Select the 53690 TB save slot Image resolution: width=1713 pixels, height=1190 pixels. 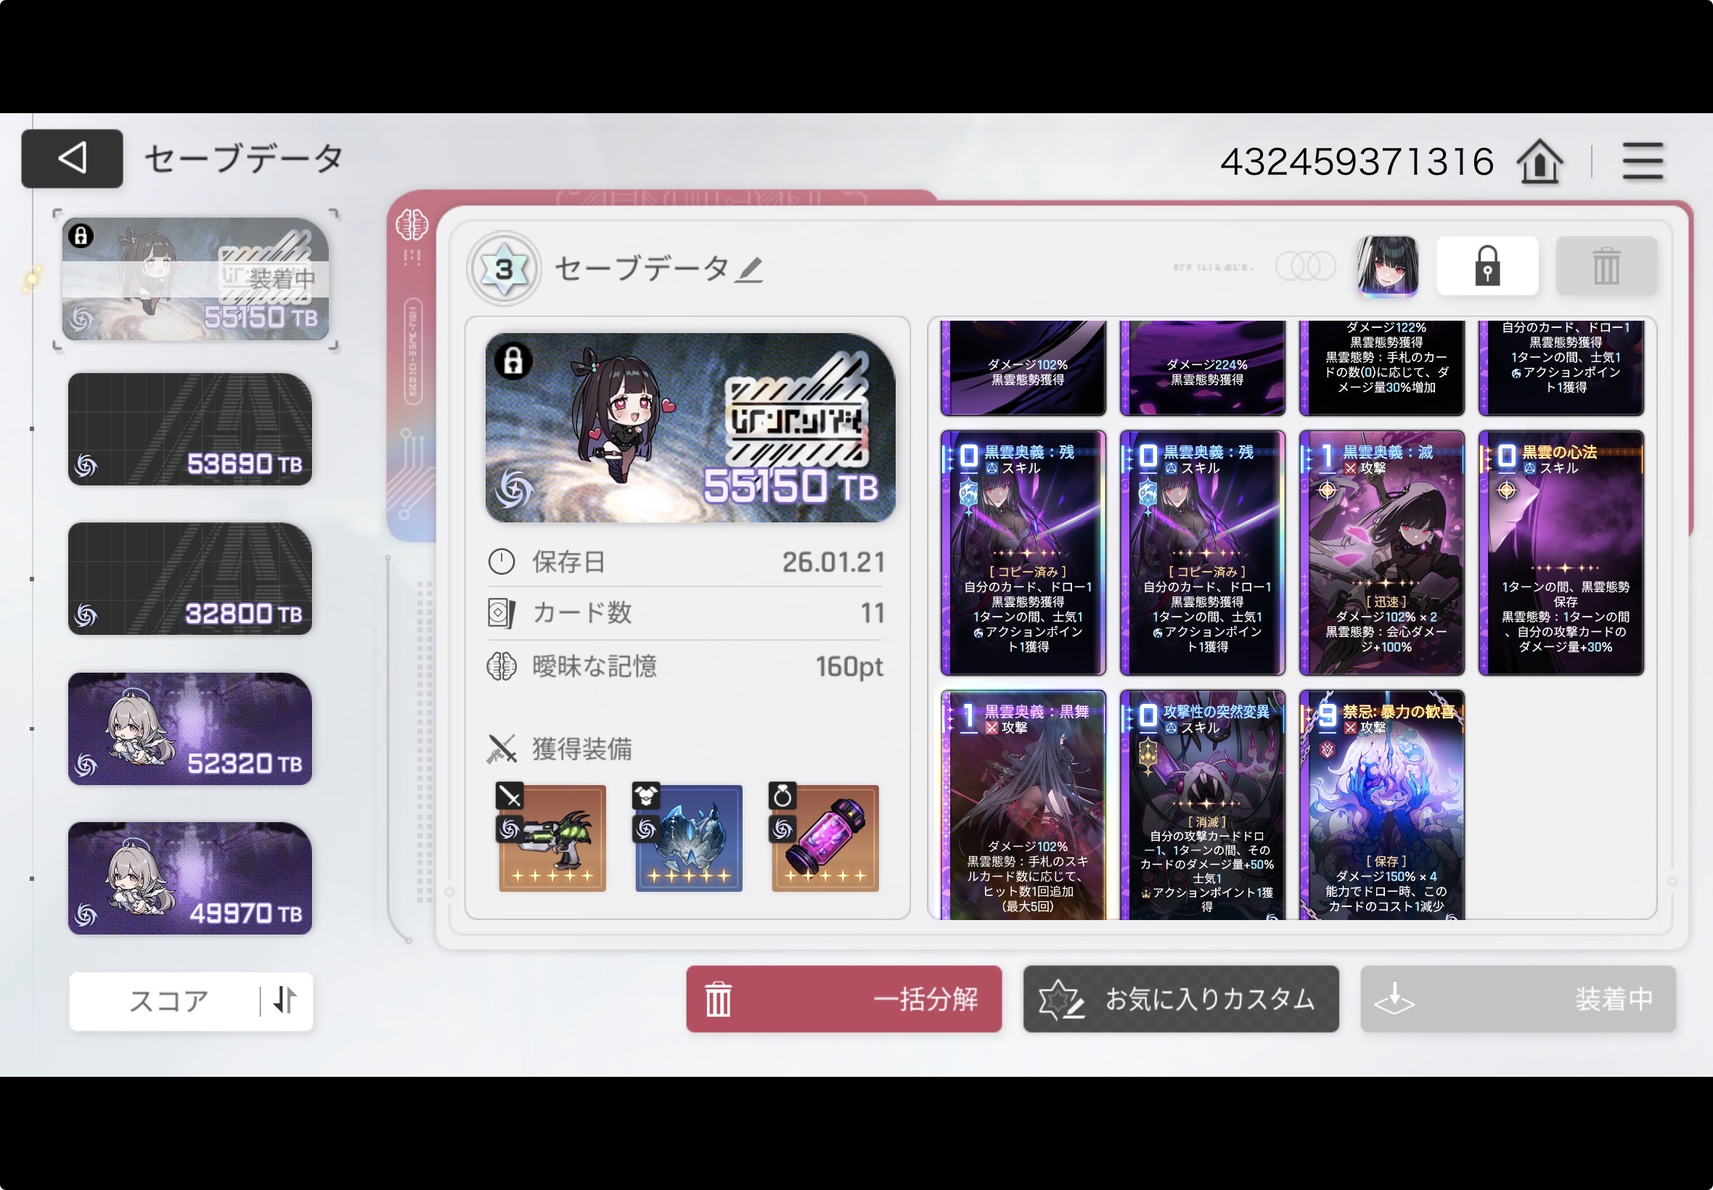tap(190, 430)
